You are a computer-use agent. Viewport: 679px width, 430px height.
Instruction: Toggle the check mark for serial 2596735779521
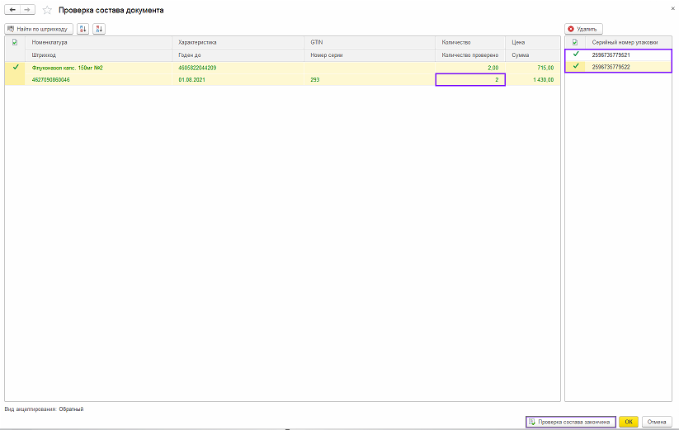[575, 54]
